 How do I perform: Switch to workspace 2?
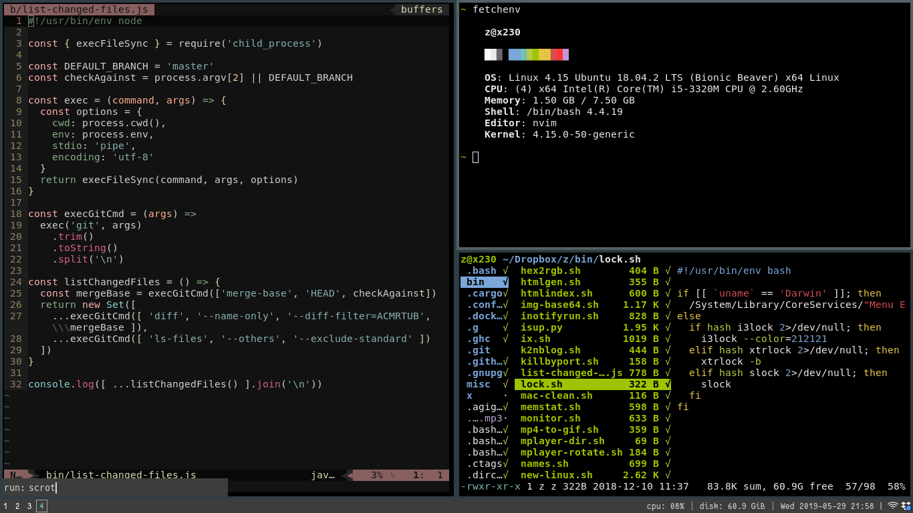(18, 506)
